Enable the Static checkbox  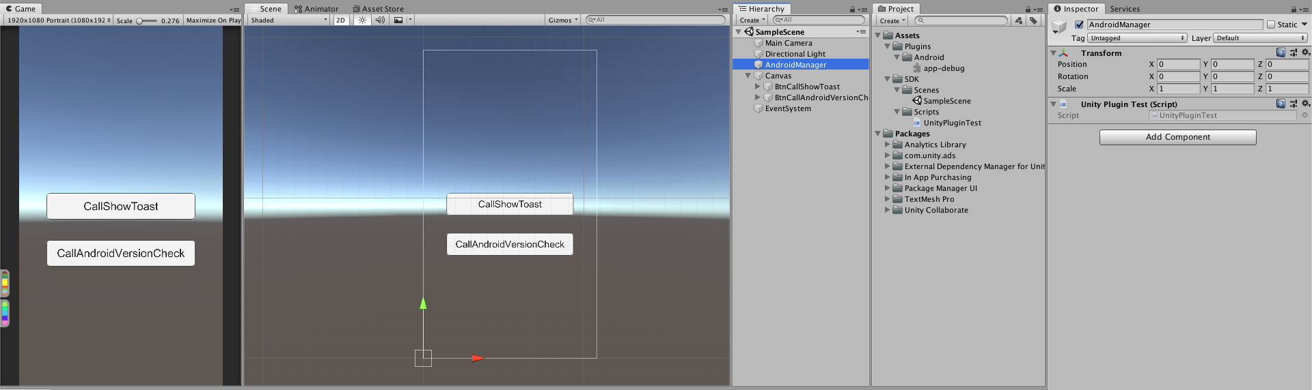pyautogui.click(x=1271, y=25)
